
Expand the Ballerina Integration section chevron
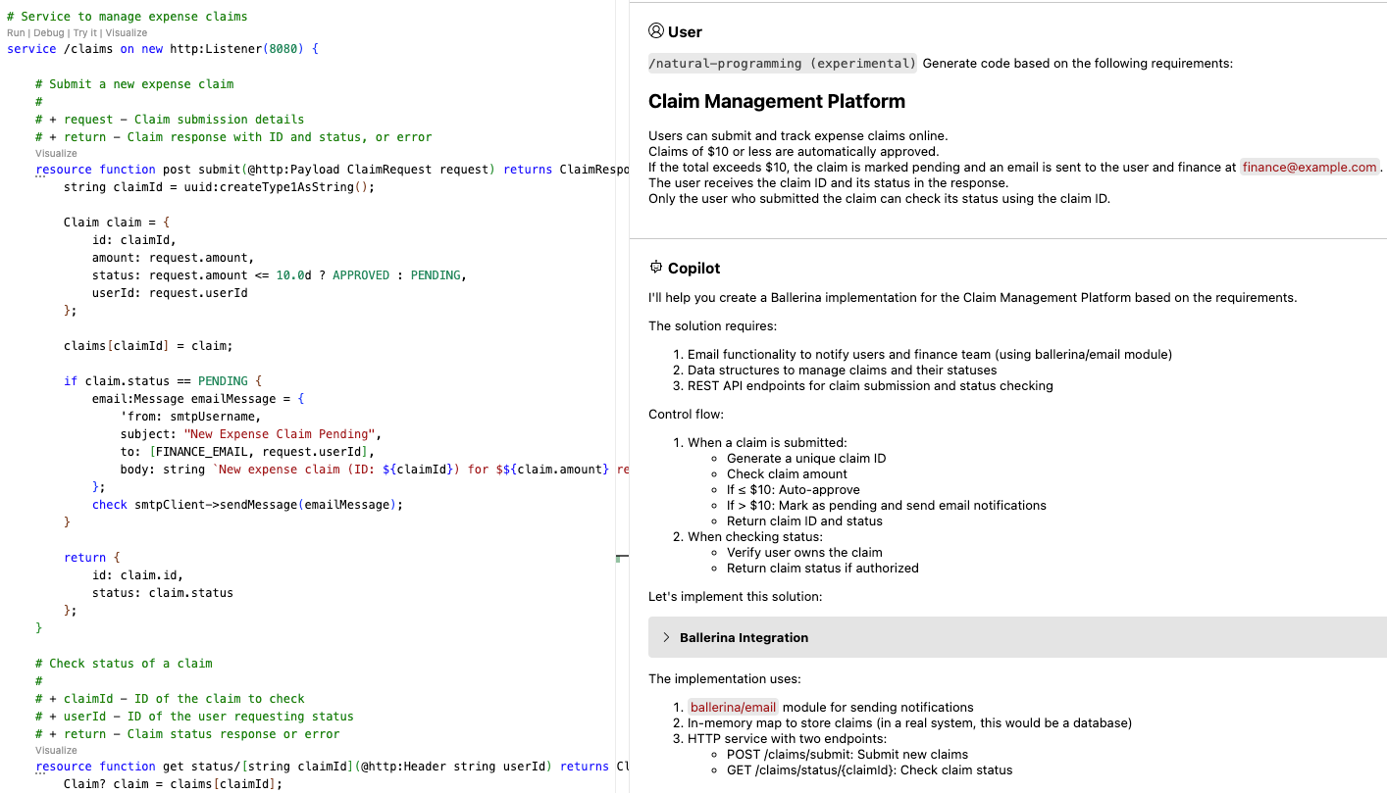click(x=666, y=637)
